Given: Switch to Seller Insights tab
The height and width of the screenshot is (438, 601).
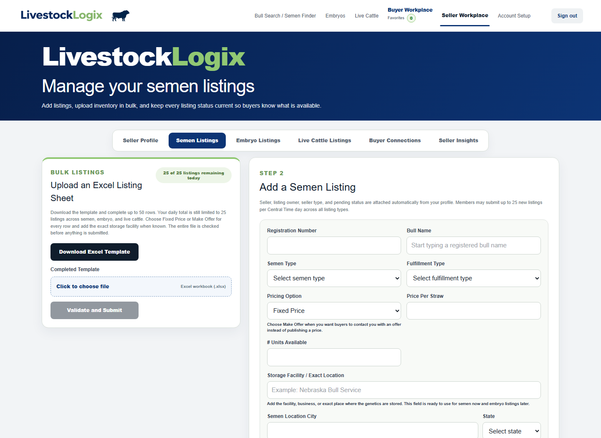Looking at the screenshot, I should pos(458,141).
